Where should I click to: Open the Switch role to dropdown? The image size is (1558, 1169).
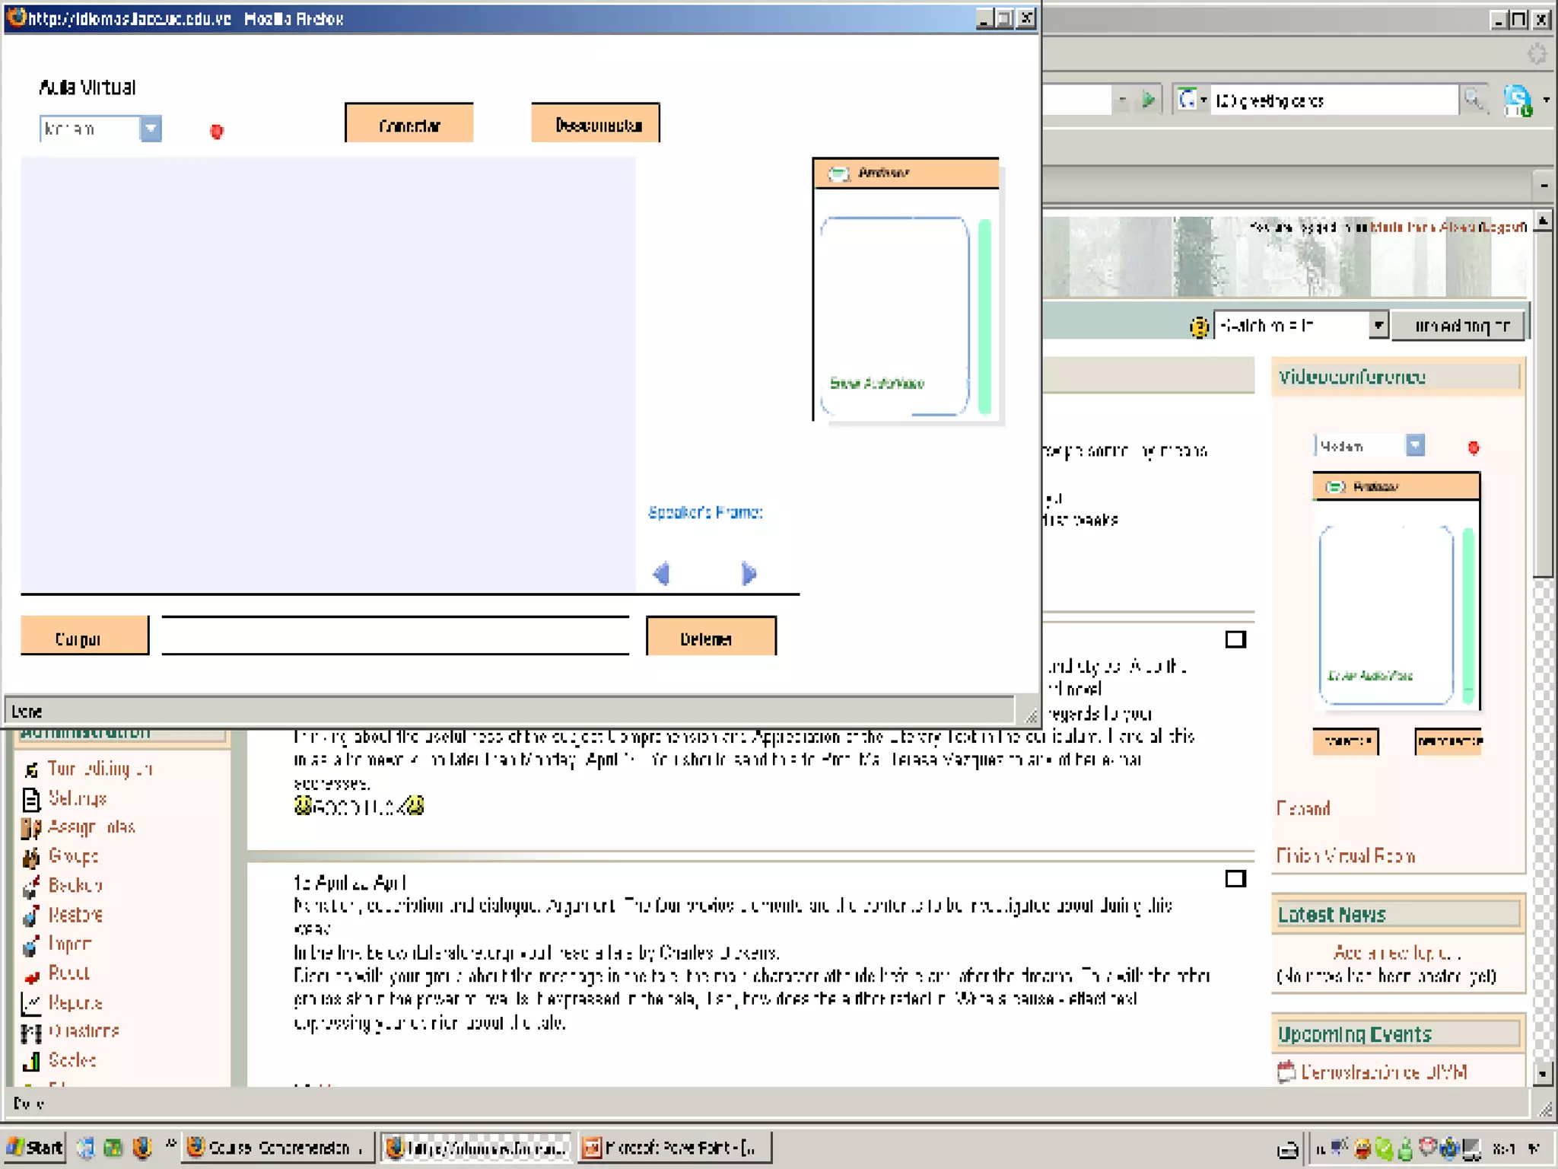1378,326
